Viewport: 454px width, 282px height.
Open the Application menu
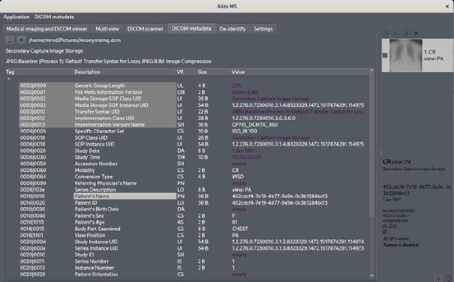pos(17,17)
